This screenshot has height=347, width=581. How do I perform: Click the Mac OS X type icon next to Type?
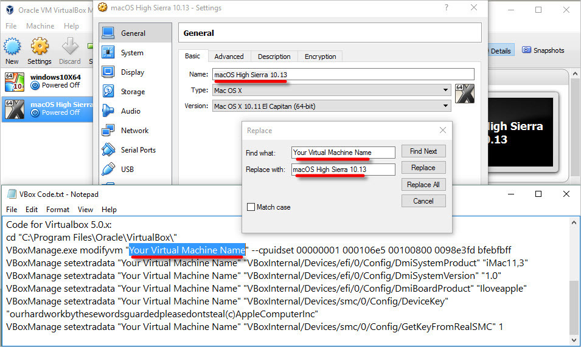click(465, 94)
